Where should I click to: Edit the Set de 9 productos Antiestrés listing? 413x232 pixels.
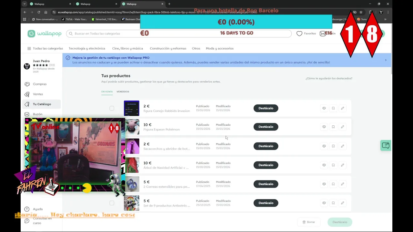(x=342, y=203)
